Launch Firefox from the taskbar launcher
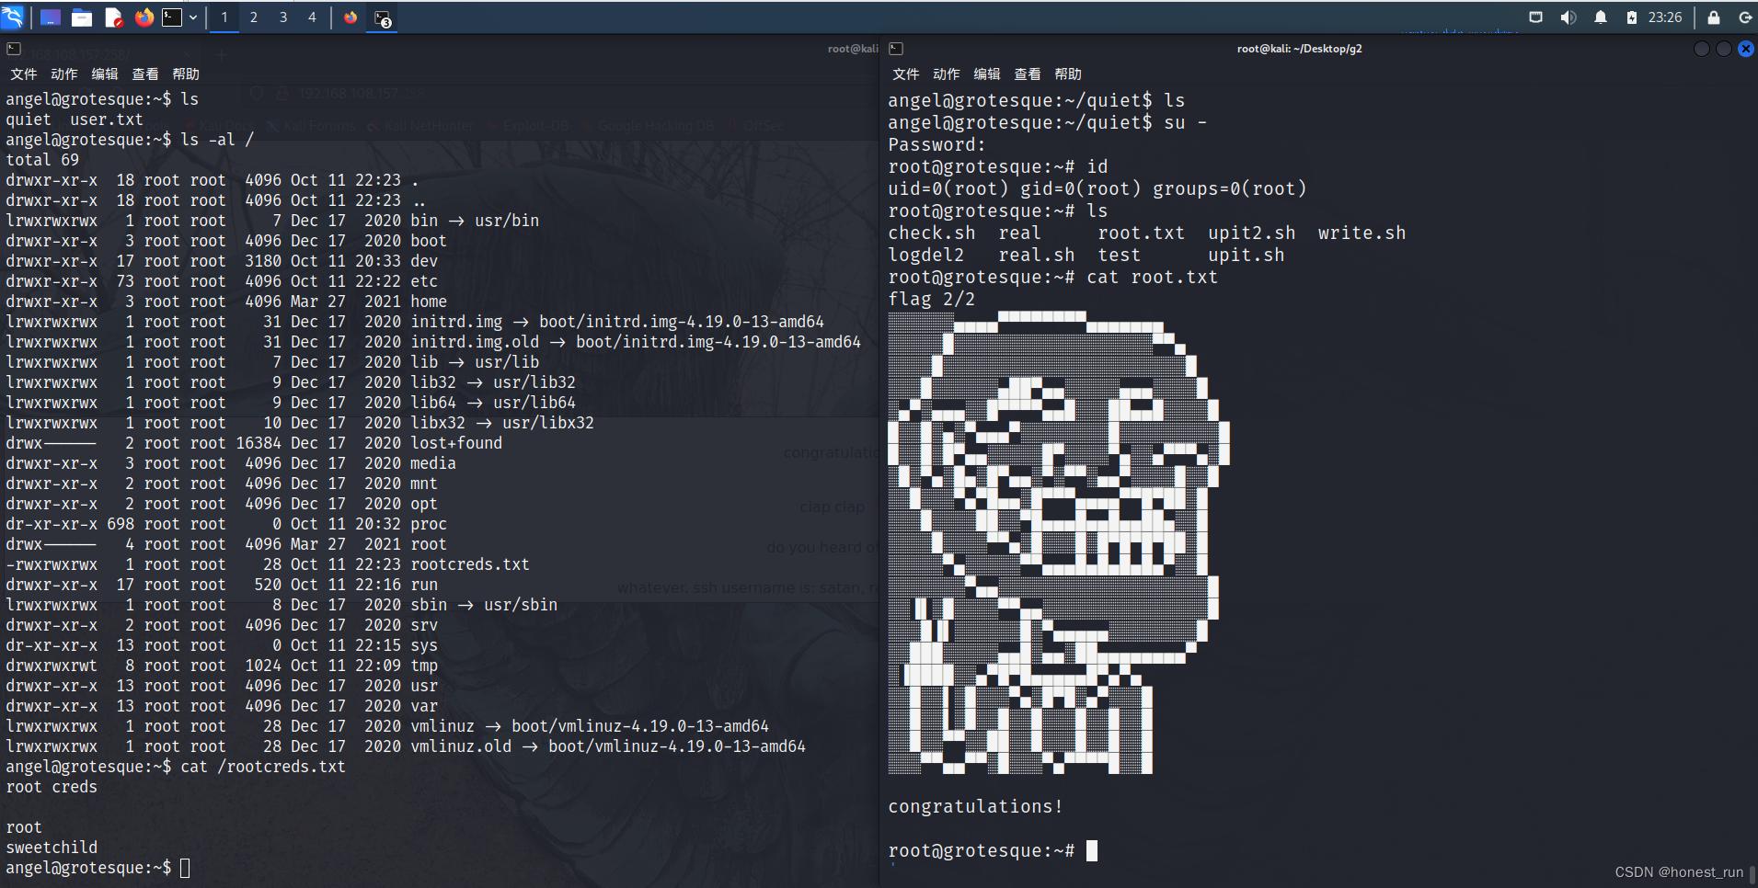 click(x=146, y=17)
